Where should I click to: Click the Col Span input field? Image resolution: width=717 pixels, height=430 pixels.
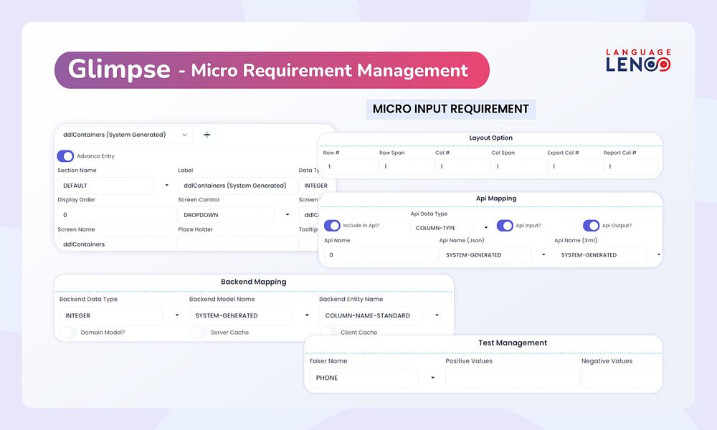(518, 167)
